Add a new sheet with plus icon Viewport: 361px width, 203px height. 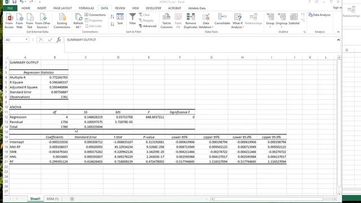pos(72,199)
